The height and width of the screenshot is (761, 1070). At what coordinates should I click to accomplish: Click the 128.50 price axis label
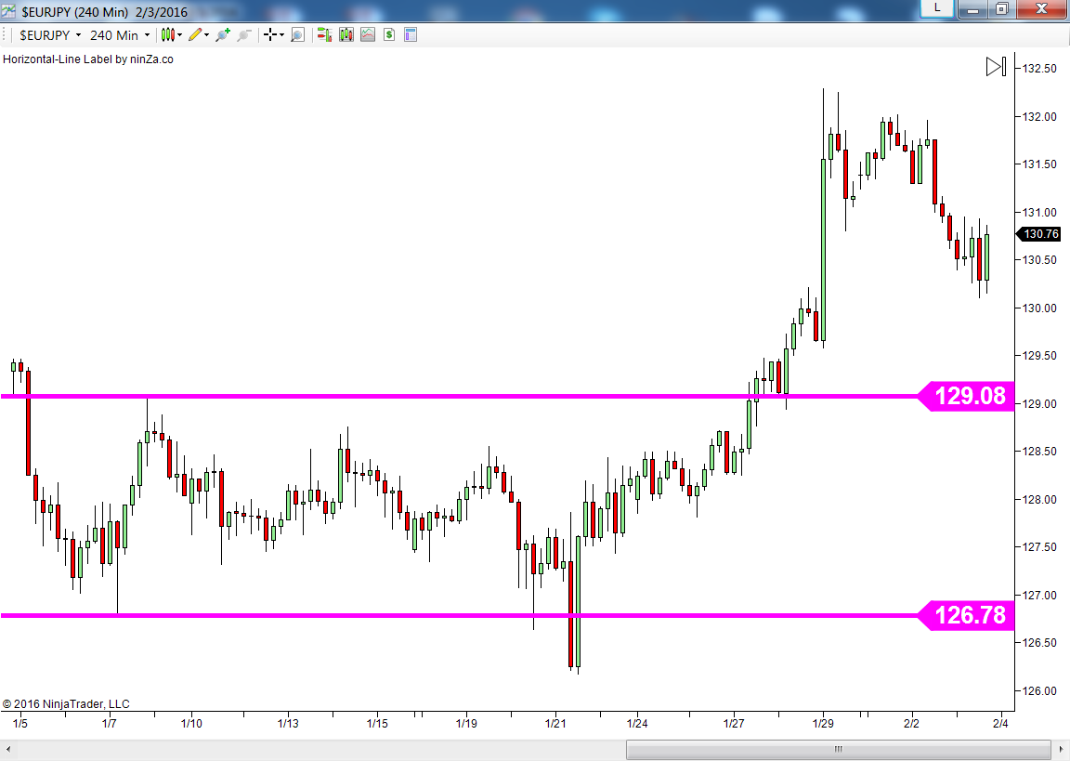click(x=1039, y=452)
